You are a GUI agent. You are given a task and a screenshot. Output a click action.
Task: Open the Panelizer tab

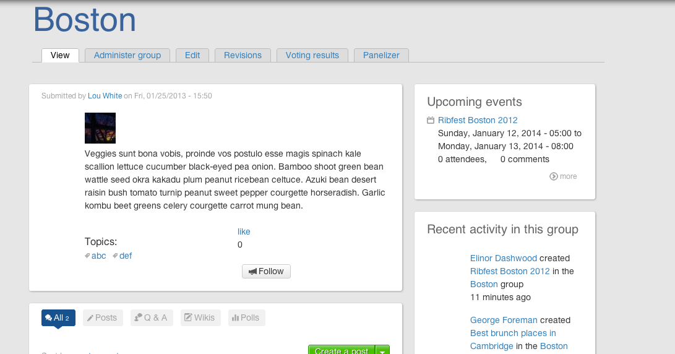pyautogui.click(x=381, y=55)
